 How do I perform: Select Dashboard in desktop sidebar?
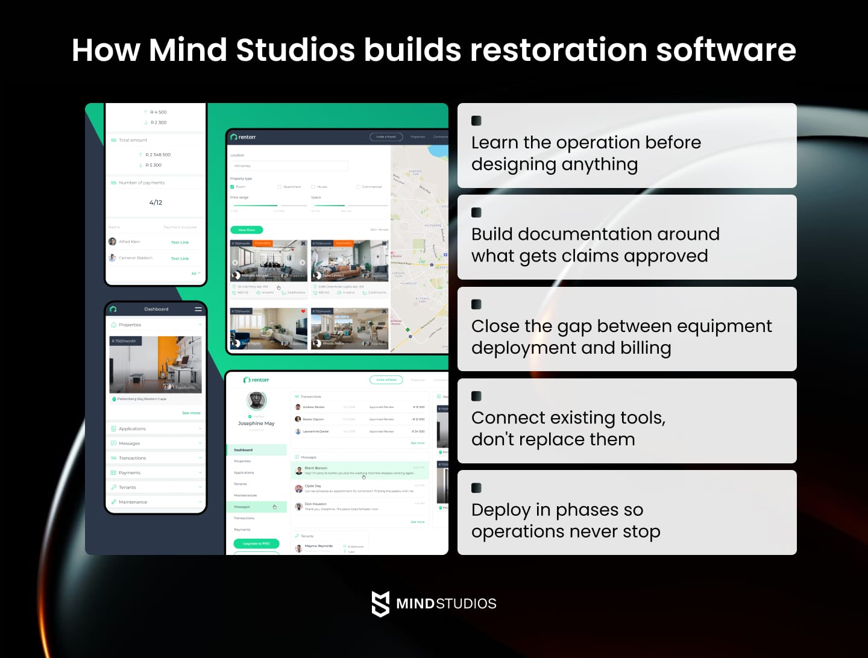click(257, 450)
